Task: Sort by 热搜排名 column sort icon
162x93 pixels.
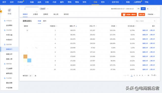Action: 57,26
